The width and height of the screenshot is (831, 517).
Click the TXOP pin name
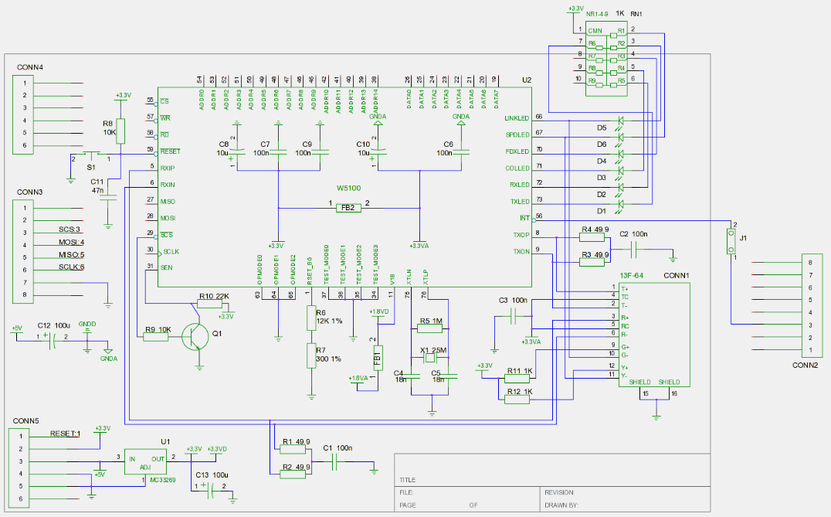pos(521,235)
